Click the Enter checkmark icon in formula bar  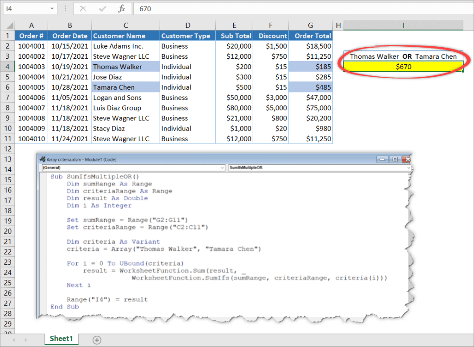(103, 8)
